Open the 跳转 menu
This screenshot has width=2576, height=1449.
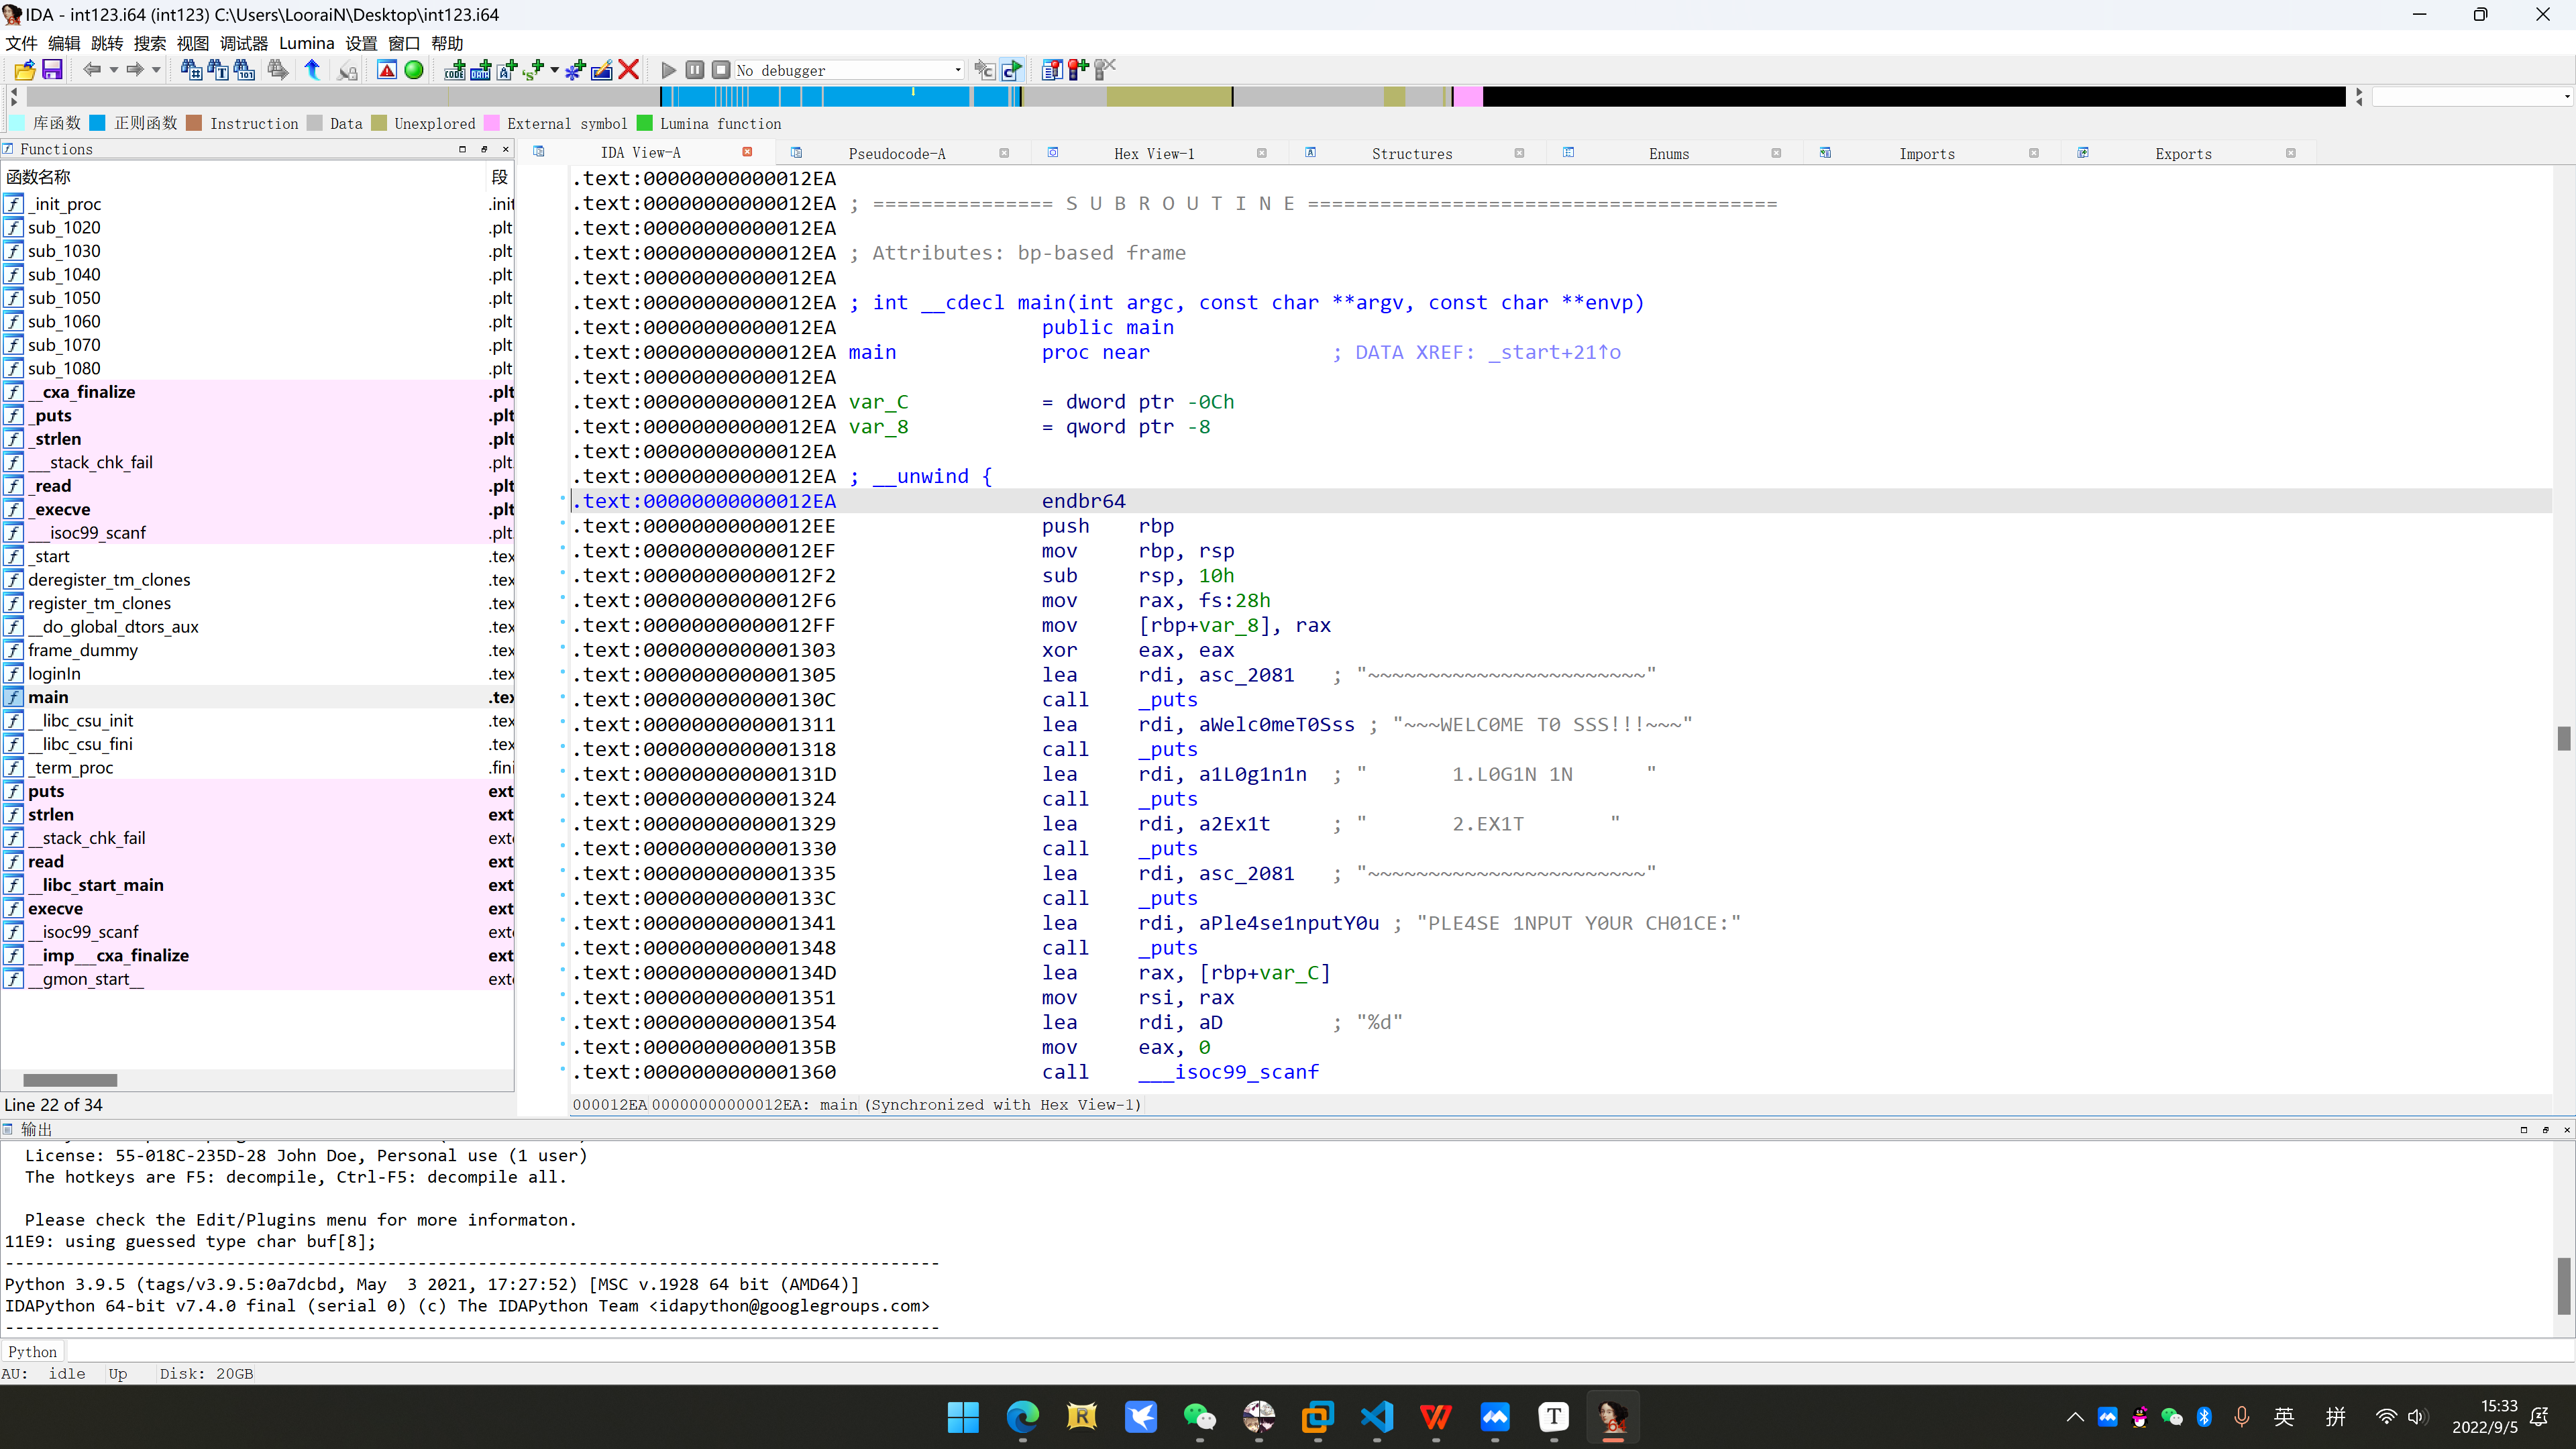pyautogui.click(x=107, y=43)
